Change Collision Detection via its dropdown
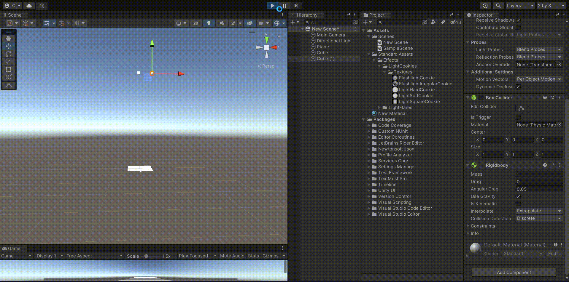The image size is (569, 282). (x=539, y=218)
